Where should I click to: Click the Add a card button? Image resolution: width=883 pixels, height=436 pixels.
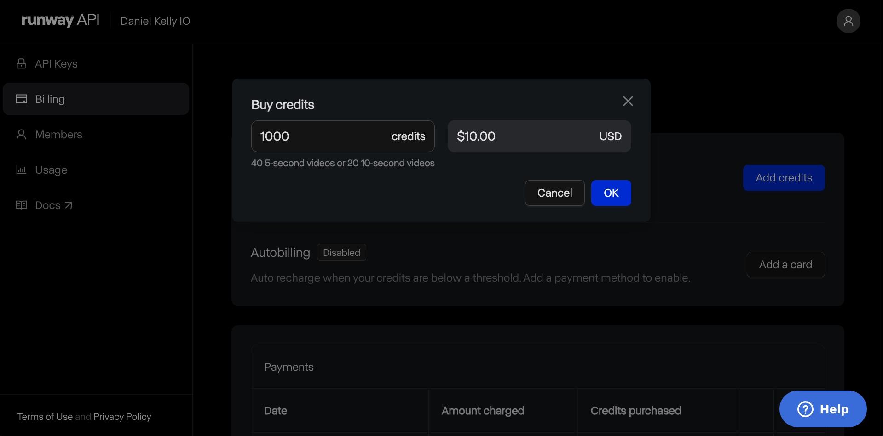point(785,265)
